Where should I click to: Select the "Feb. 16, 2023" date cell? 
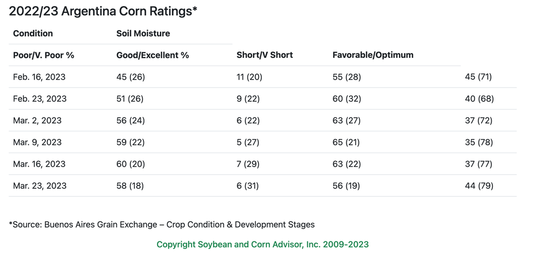[x=39, y=77]
